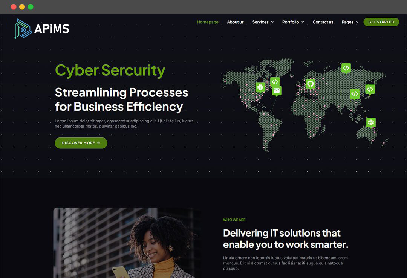This screenshot has width=407, height=278.
Task: Click the photo of the woman with phone
Action: click(127, 243)
